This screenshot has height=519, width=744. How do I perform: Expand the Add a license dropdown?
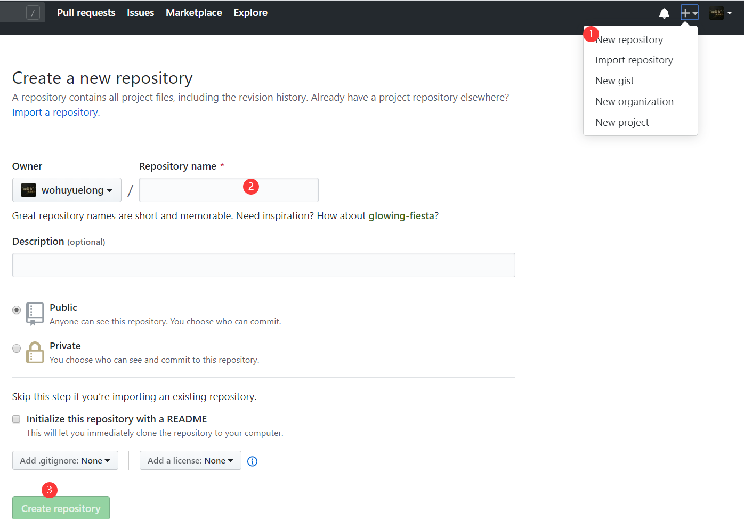point(190,460)
